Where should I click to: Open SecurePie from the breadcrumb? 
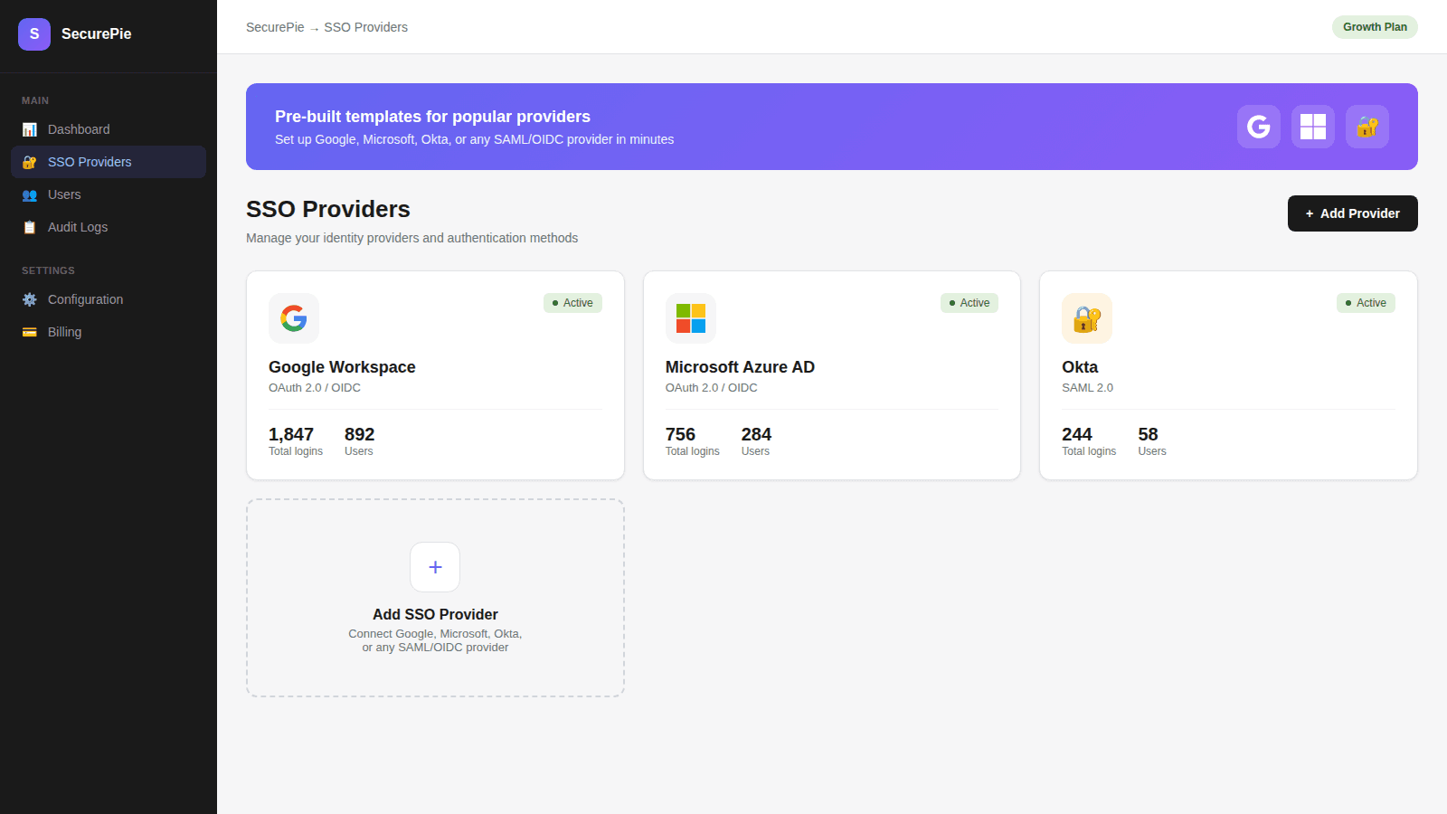[274, 27]
